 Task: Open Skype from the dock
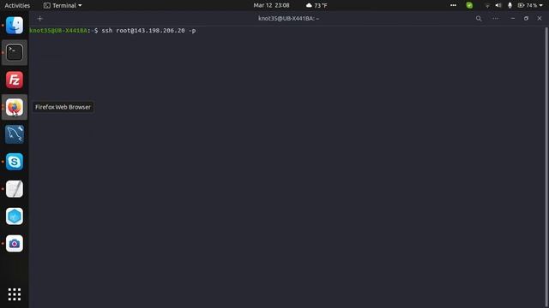(15, 162)
